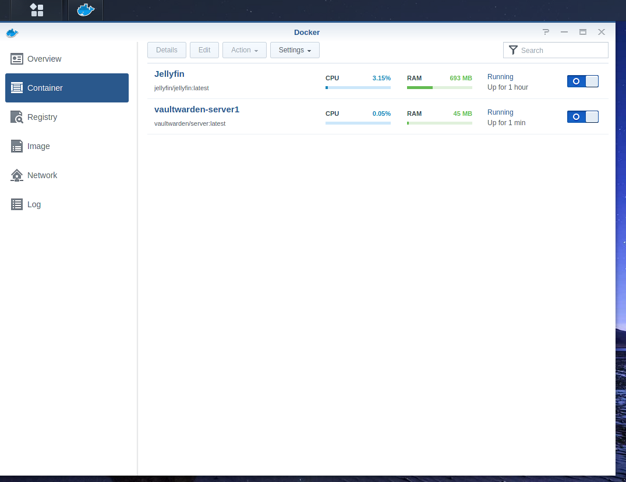This screenshot has height=482, width=626.
Task: Open the Image section
Action: coord(66,146)
